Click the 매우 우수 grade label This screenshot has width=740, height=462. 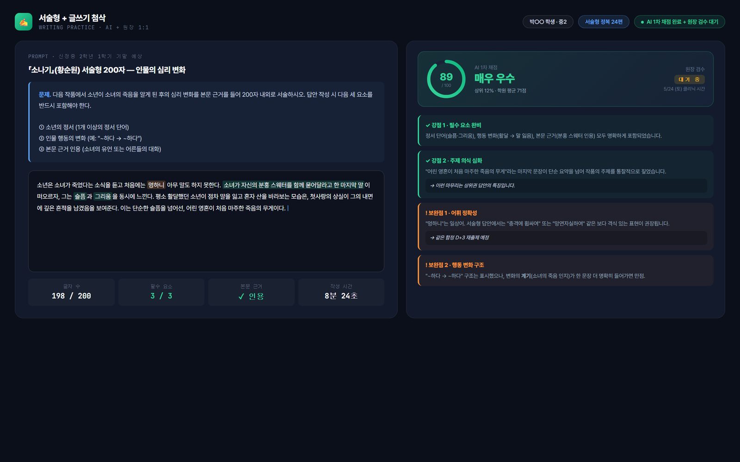pos(494,79)
